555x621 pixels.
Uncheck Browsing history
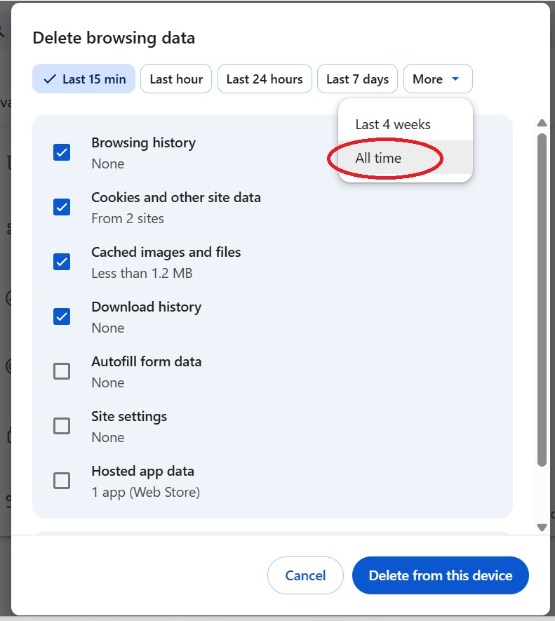click(62, 151)
